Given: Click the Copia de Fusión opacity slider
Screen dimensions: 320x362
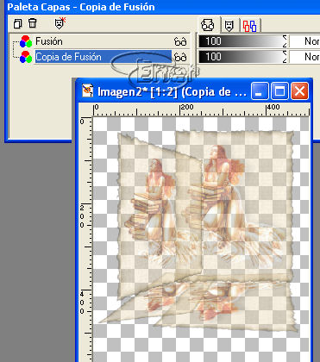Looking at the screenshot, I should click(x=241, y=57).
